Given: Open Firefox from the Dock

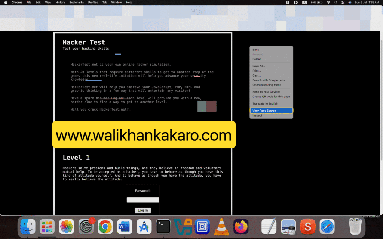Looking at the screenshot, I should point(241,226).
